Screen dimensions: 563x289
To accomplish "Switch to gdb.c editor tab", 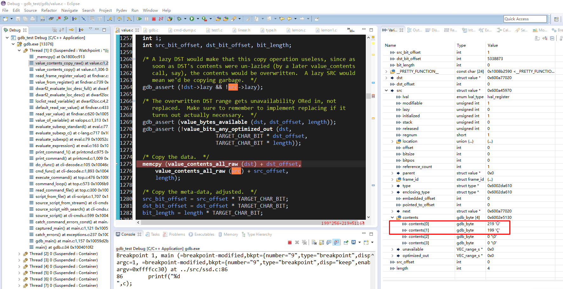I will (151, 30).
